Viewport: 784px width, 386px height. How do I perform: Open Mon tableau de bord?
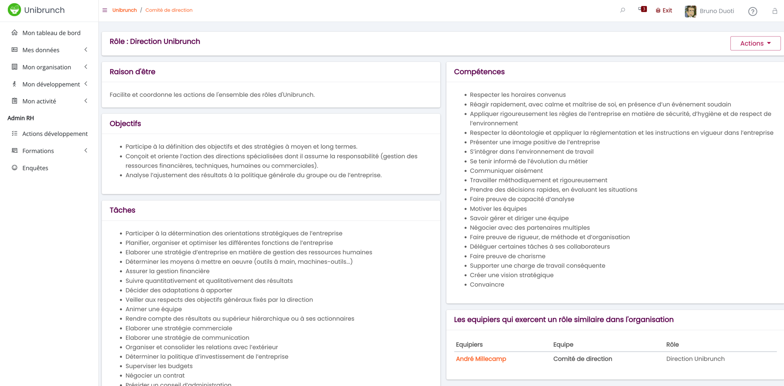point(51,33)
